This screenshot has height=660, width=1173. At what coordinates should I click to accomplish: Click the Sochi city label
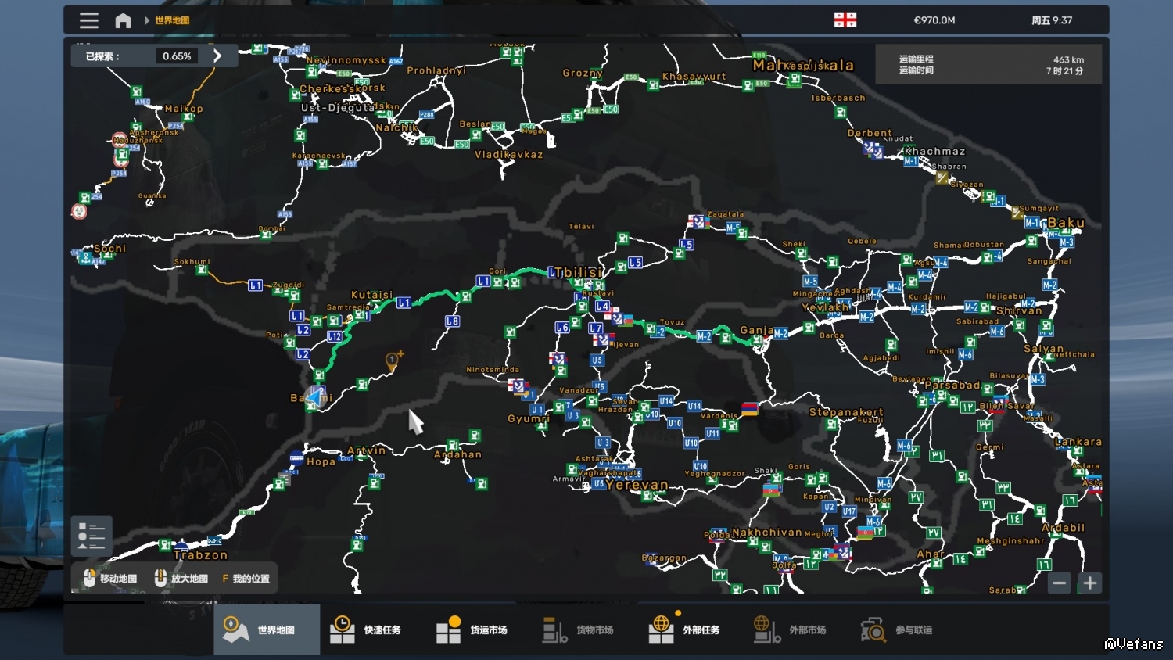(x=109, y=248)
